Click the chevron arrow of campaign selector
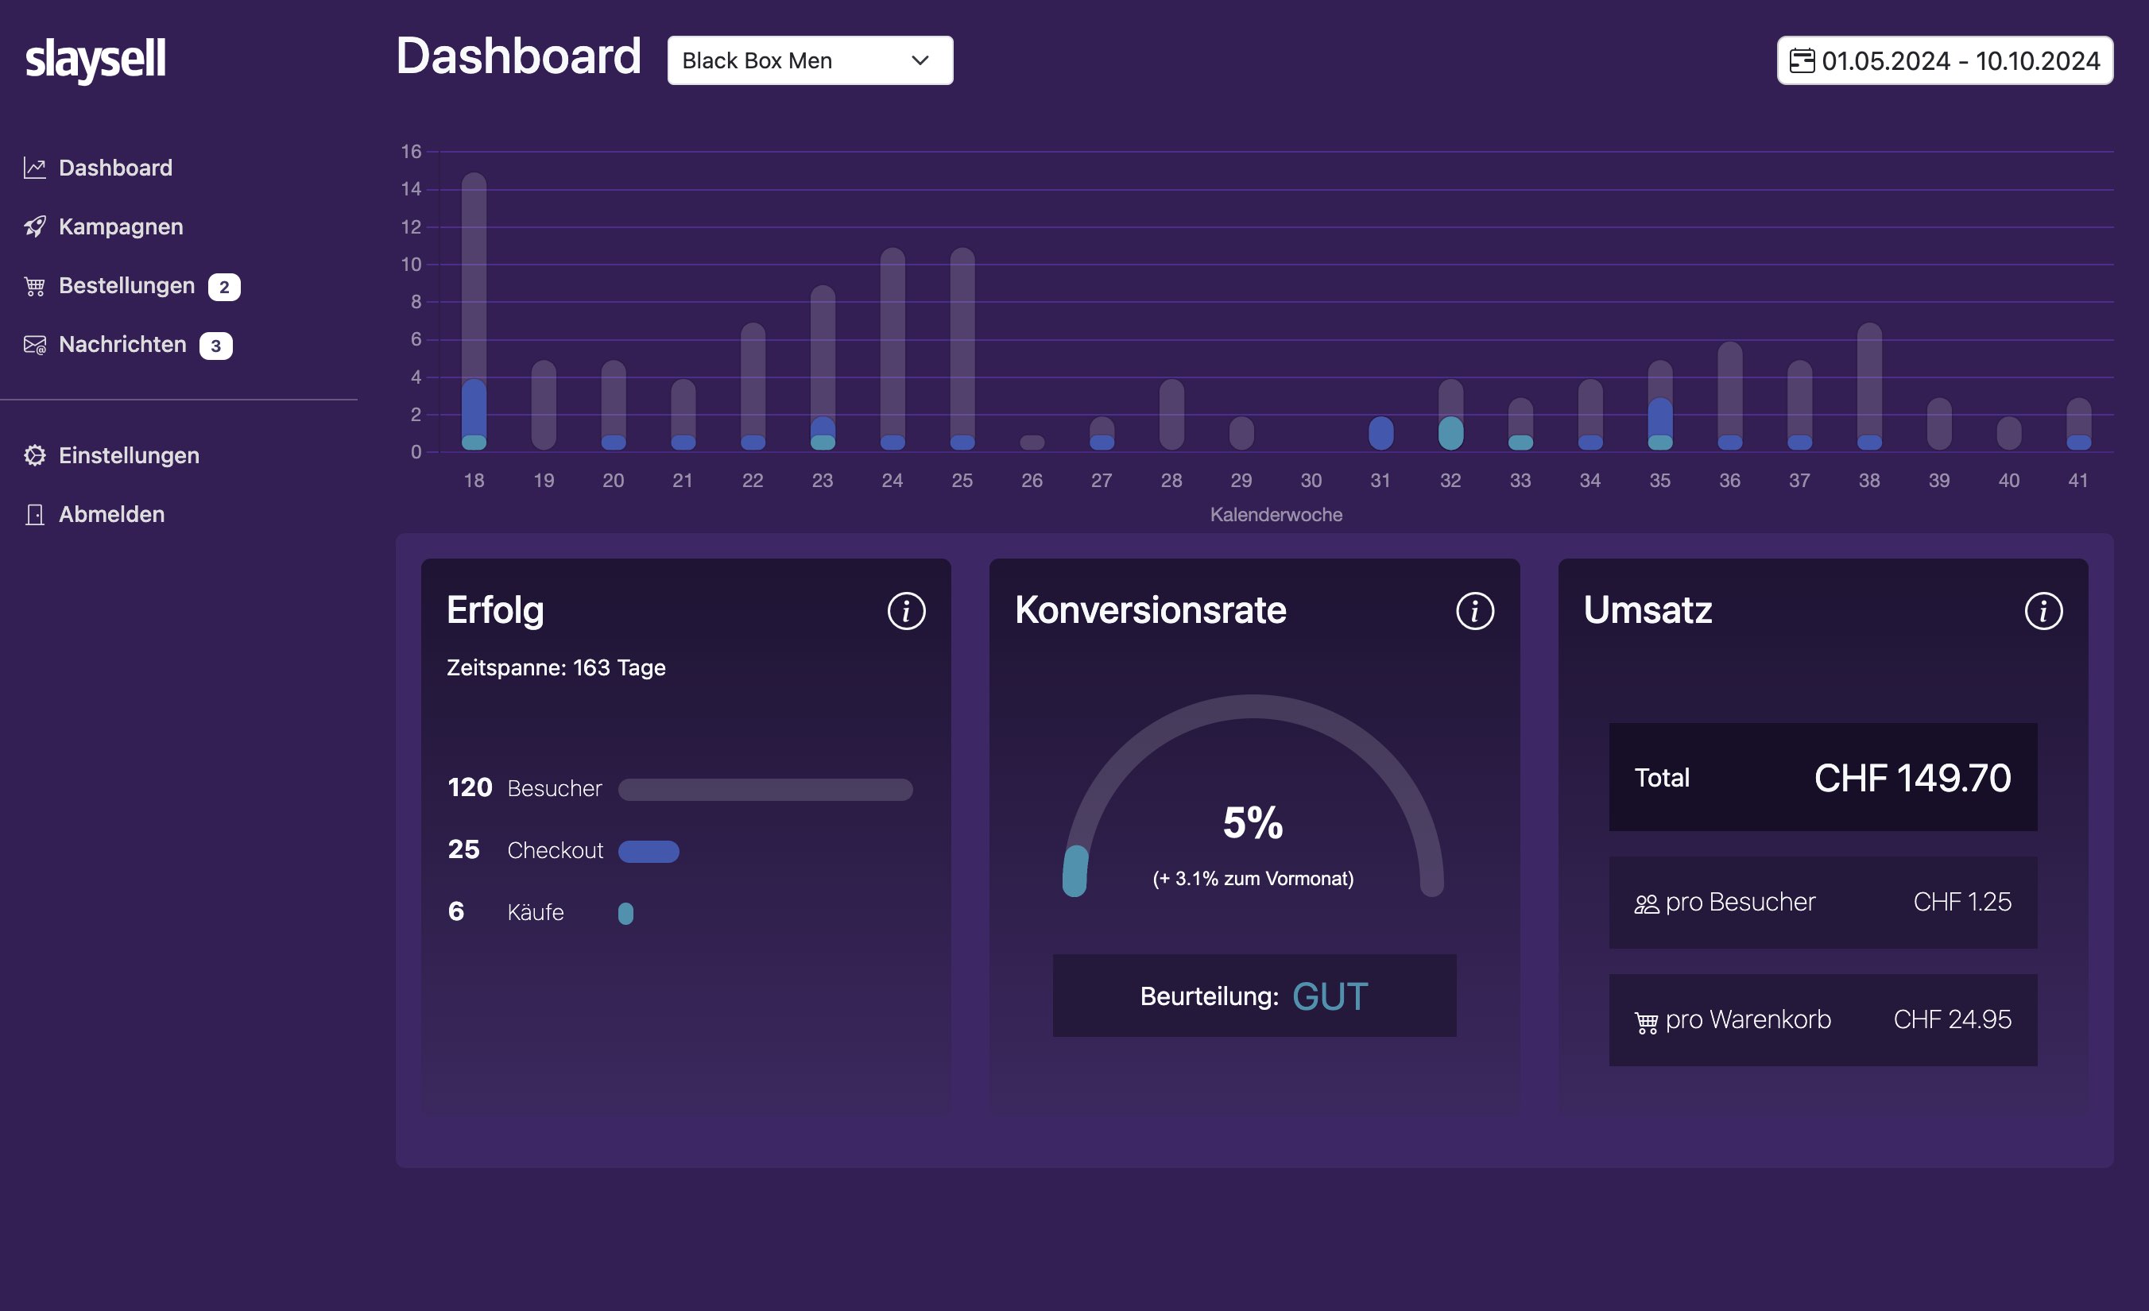The image size is (2149, 1311). (920, 61)
